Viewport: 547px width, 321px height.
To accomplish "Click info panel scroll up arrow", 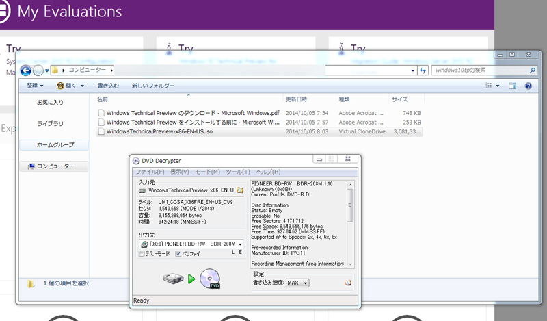I will click(x=350, y=185).
